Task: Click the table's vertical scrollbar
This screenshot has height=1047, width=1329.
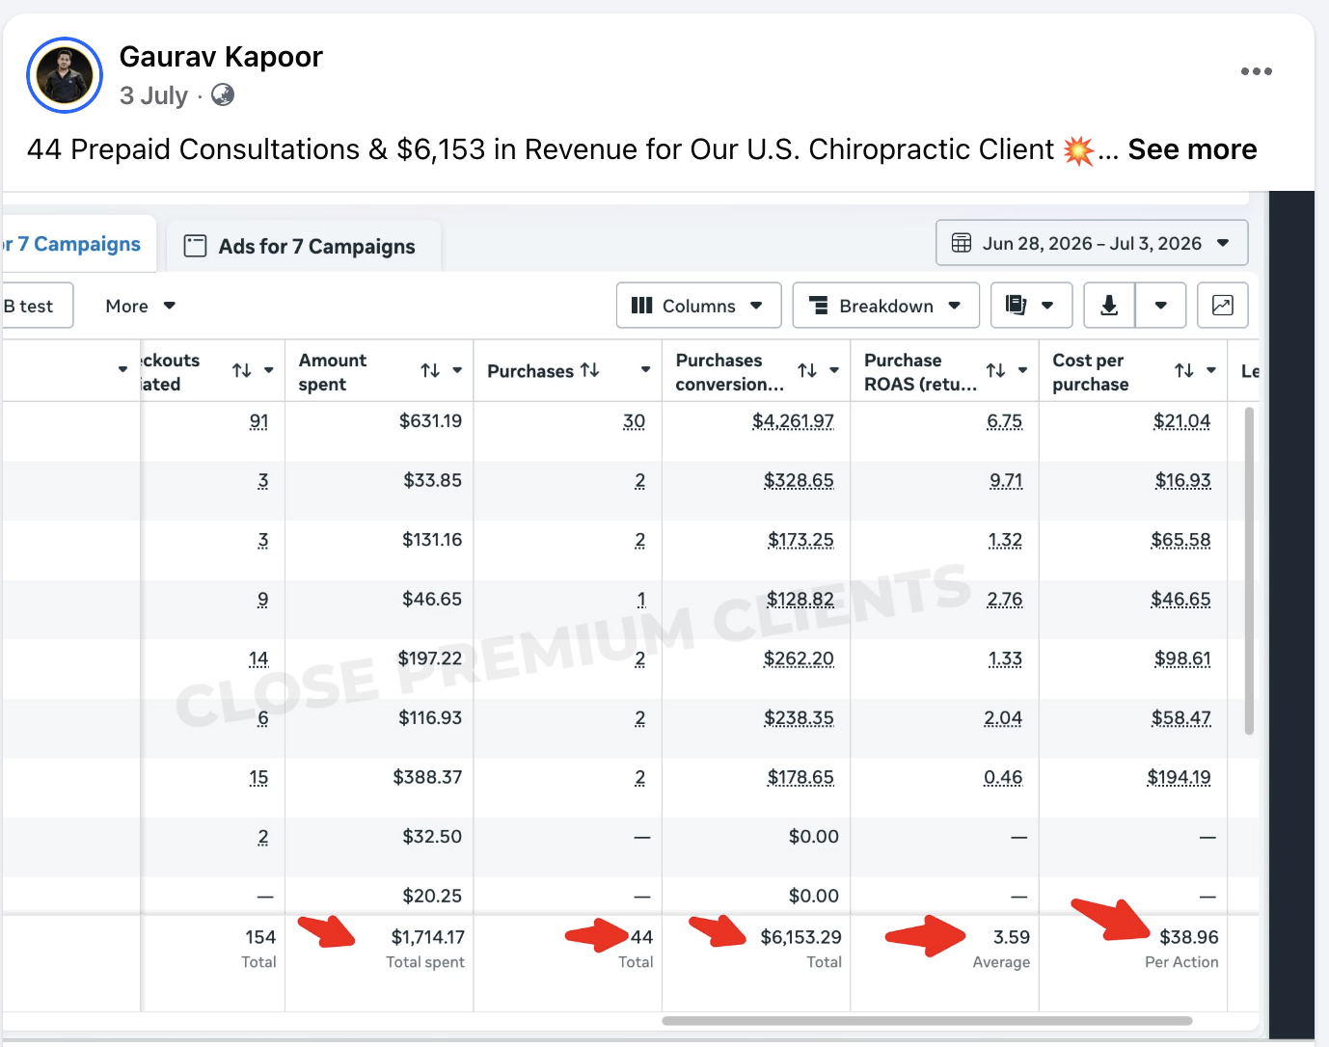Action: [1249, 571]
